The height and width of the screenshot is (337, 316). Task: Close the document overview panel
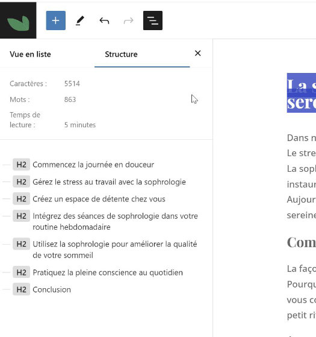(x=197, y=53)
